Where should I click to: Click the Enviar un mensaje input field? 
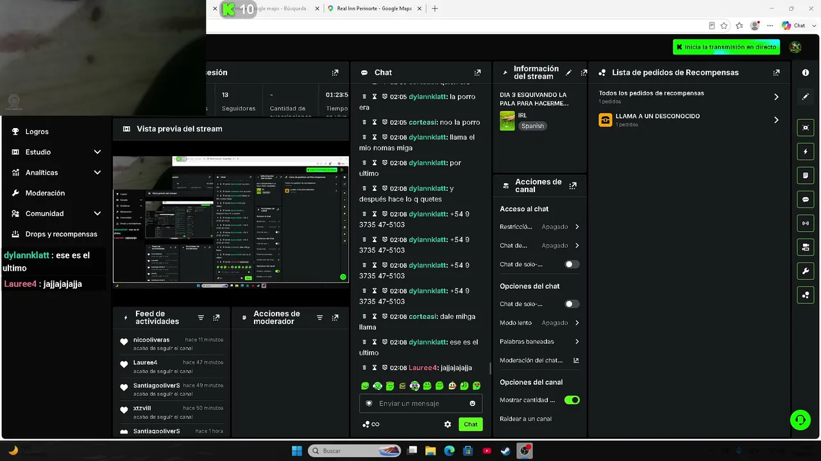421,403
